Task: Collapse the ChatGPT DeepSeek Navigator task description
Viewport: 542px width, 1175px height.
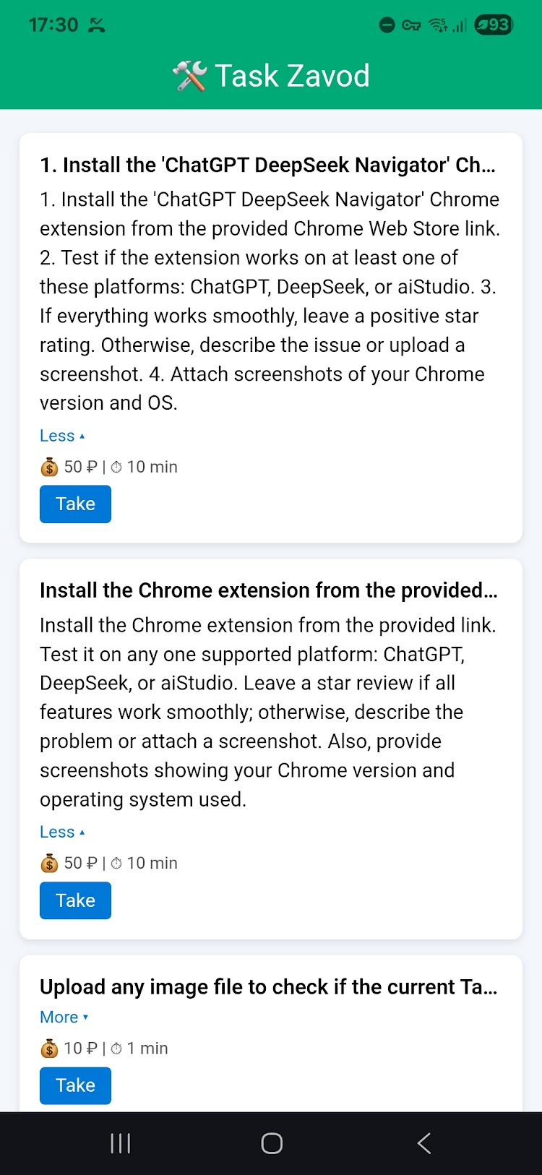Action: tap(62, 436)
